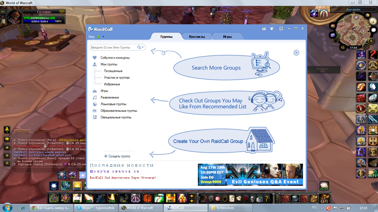Switch to the Screenshots folder taskbar button
The width and height of the screenshot is (378, 212).
(x=231, y=208)
